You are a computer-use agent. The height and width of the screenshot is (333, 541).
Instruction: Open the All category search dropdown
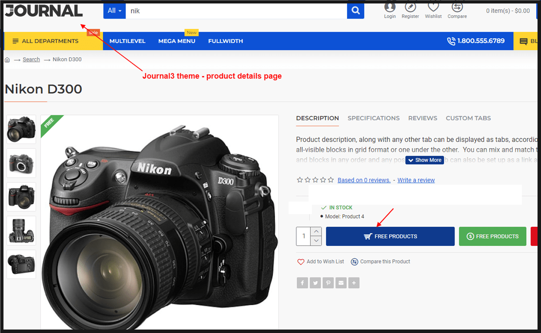(x=114, y=11)
